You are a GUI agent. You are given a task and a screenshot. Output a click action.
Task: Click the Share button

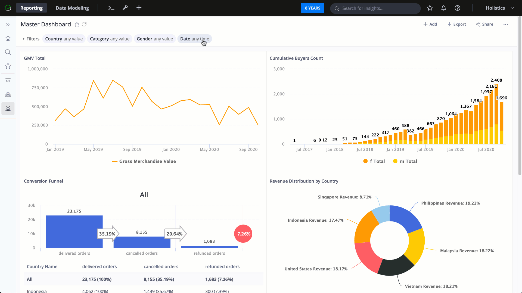point(485,24)
